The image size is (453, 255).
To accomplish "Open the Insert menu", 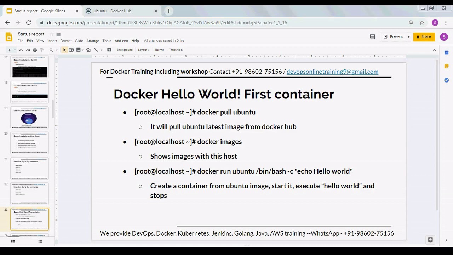I will tap(52, 41).
